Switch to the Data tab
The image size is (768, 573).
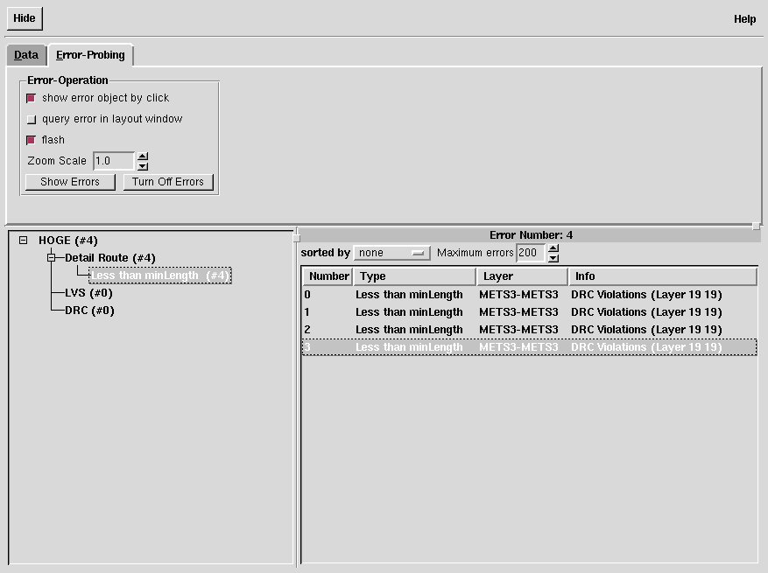click(26, 55)
